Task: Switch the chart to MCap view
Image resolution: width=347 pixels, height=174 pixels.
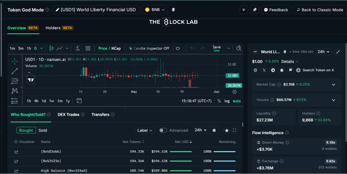Action: (116, 48)
